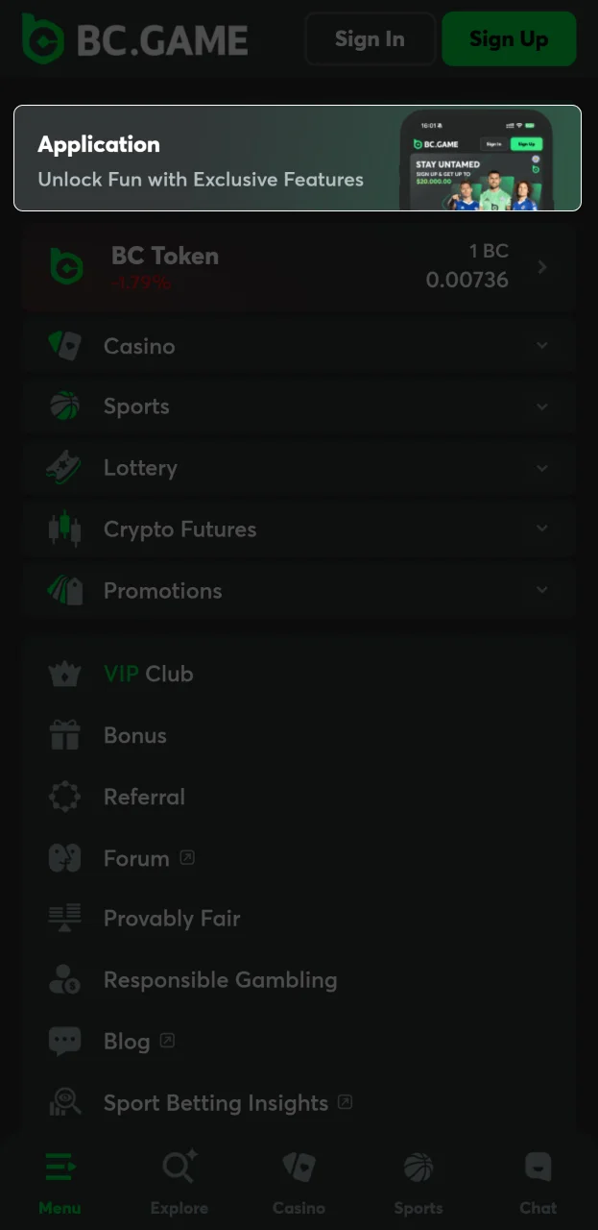Open the Chat tab in bottom bar
598x1230 pixels.
(538, 1182)
